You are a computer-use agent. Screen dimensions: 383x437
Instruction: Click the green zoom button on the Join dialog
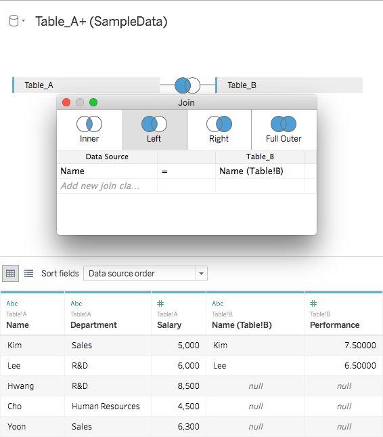93,102
